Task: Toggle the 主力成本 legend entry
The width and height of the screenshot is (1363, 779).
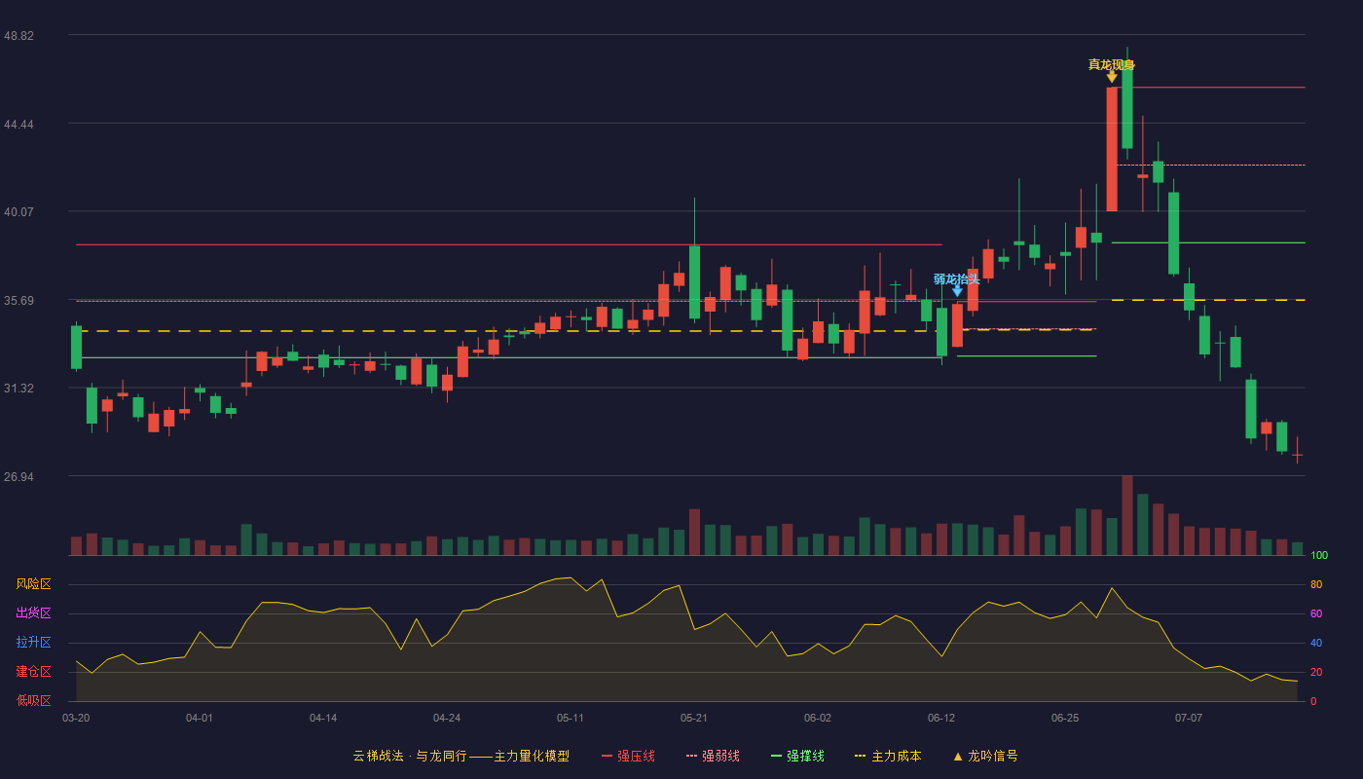Action: tap(888, 756)
